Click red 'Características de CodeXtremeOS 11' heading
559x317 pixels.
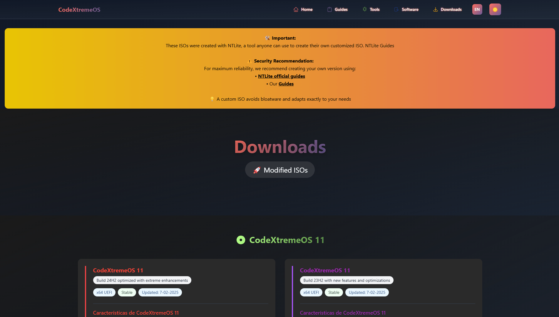136,313
